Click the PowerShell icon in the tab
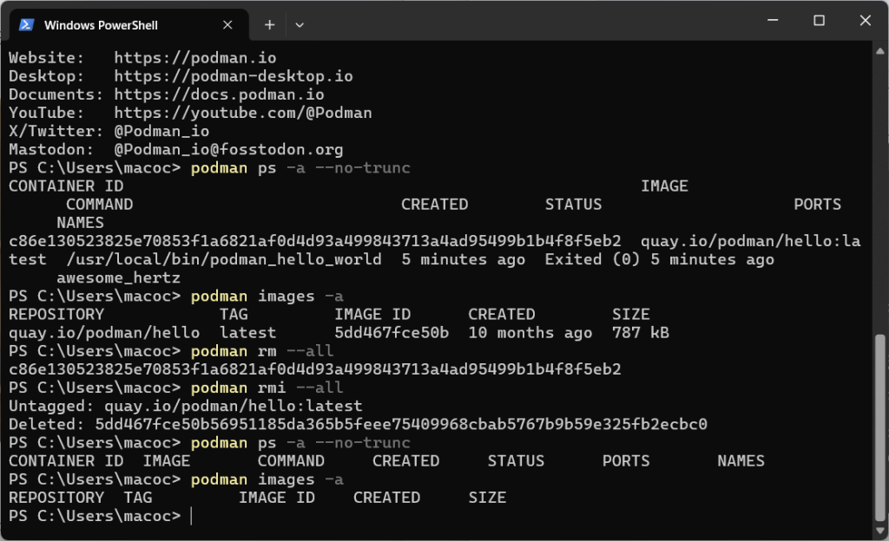 pyautogui.click(x=27, y=25)
